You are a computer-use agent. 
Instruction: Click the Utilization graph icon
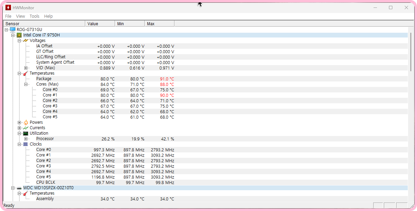[26, 133]
